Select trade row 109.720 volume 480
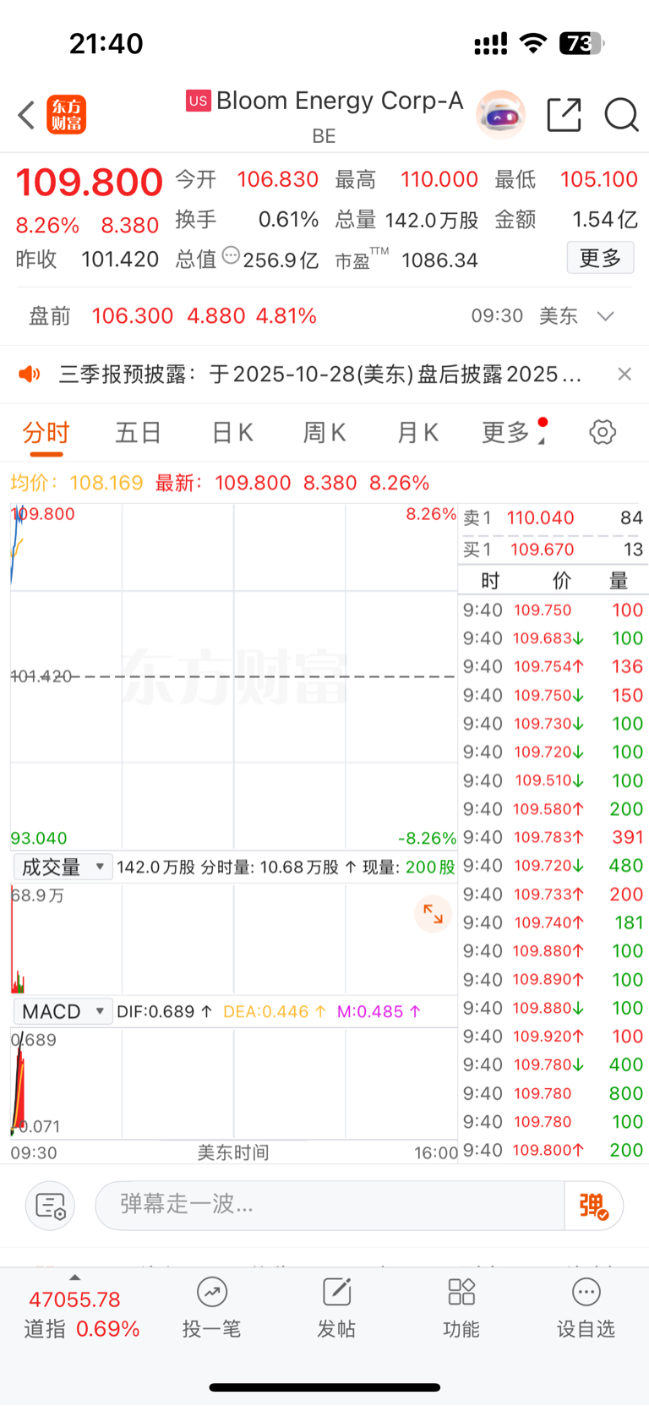 [553, 866]
